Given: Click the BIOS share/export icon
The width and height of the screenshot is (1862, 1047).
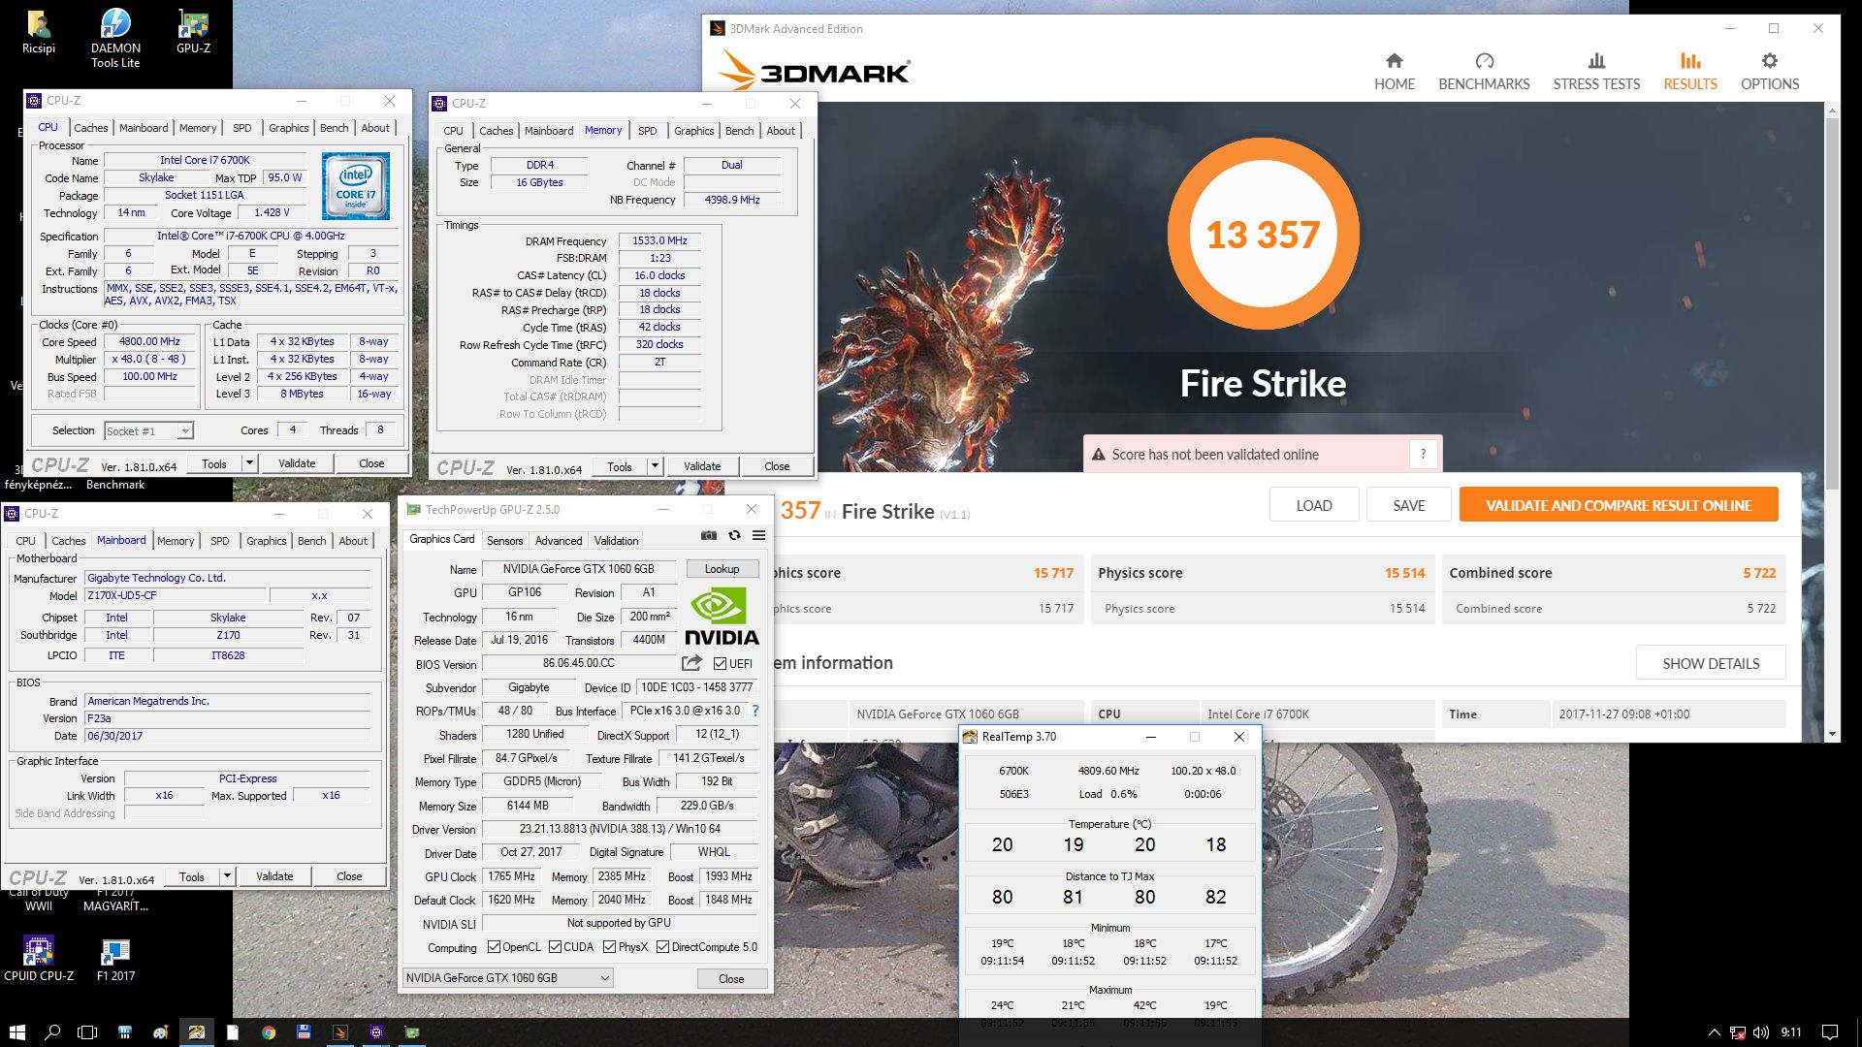Looking at the screenshot, I should (691, 663).
